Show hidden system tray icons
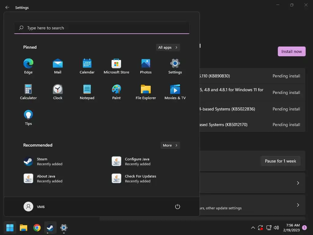Viewport: 313px width, 235px height. point(253,228)
